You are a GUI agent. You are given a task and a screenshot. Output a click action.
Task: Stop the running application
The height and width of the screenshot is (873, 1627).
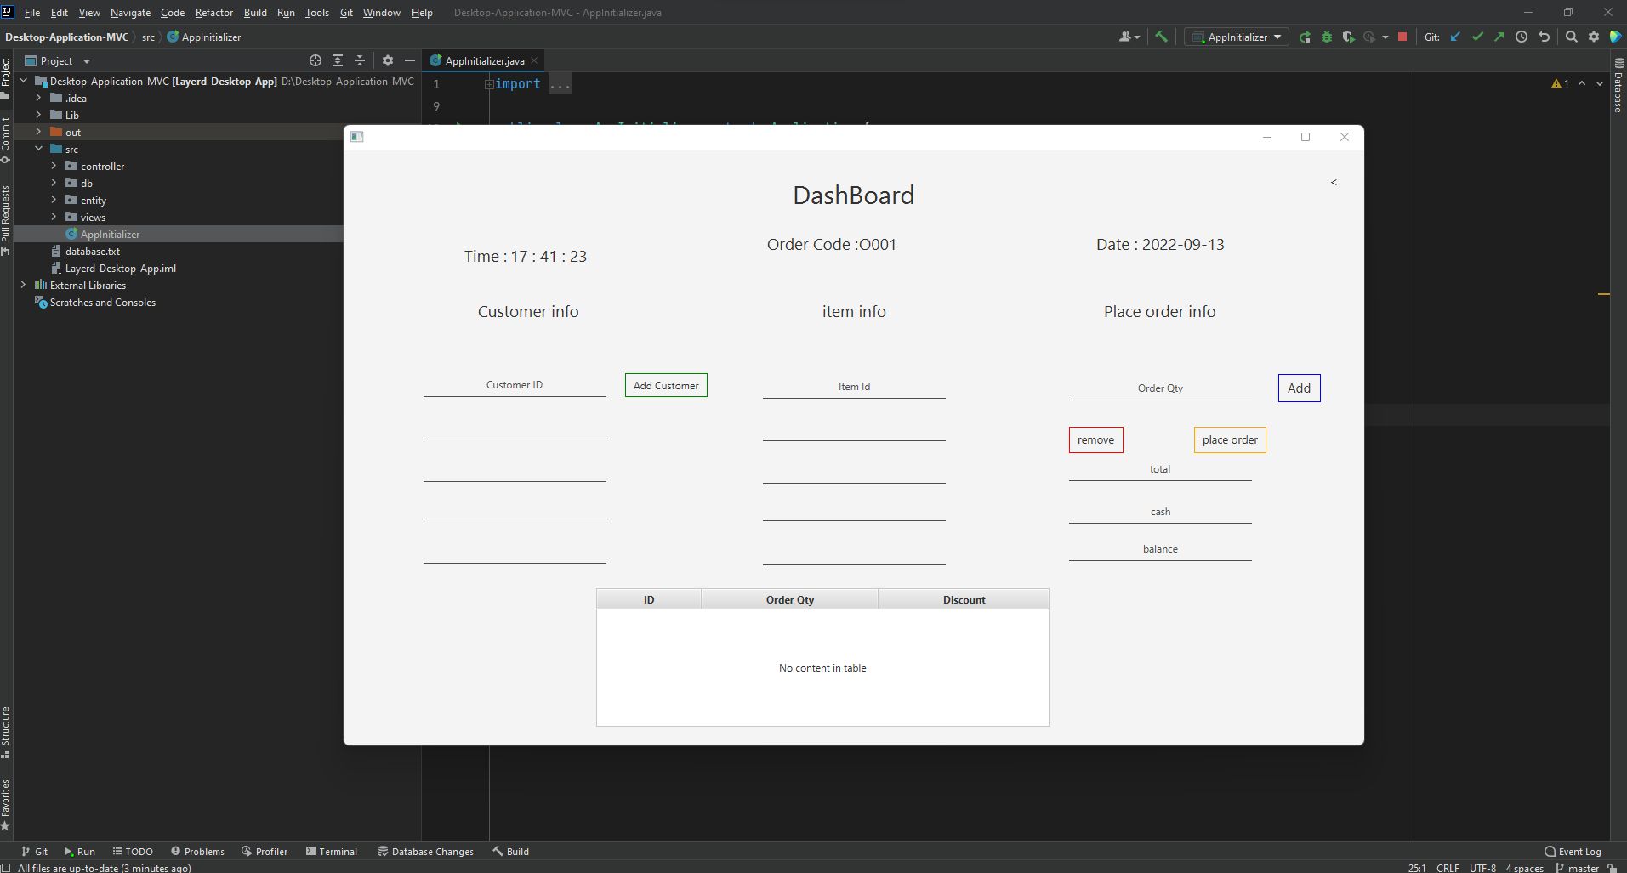point(1401,37)
